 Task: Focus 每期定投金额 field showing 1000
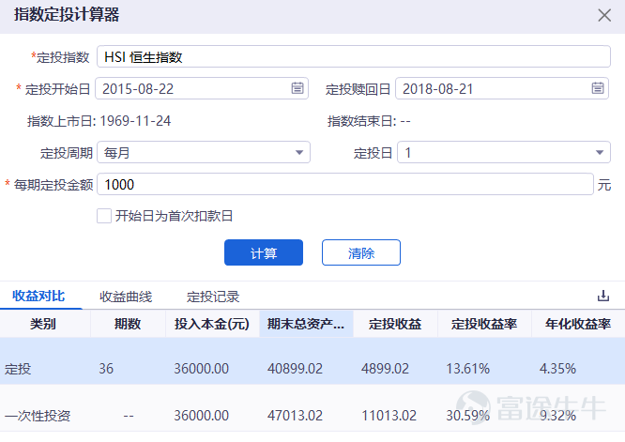click(x=345, y=184)
